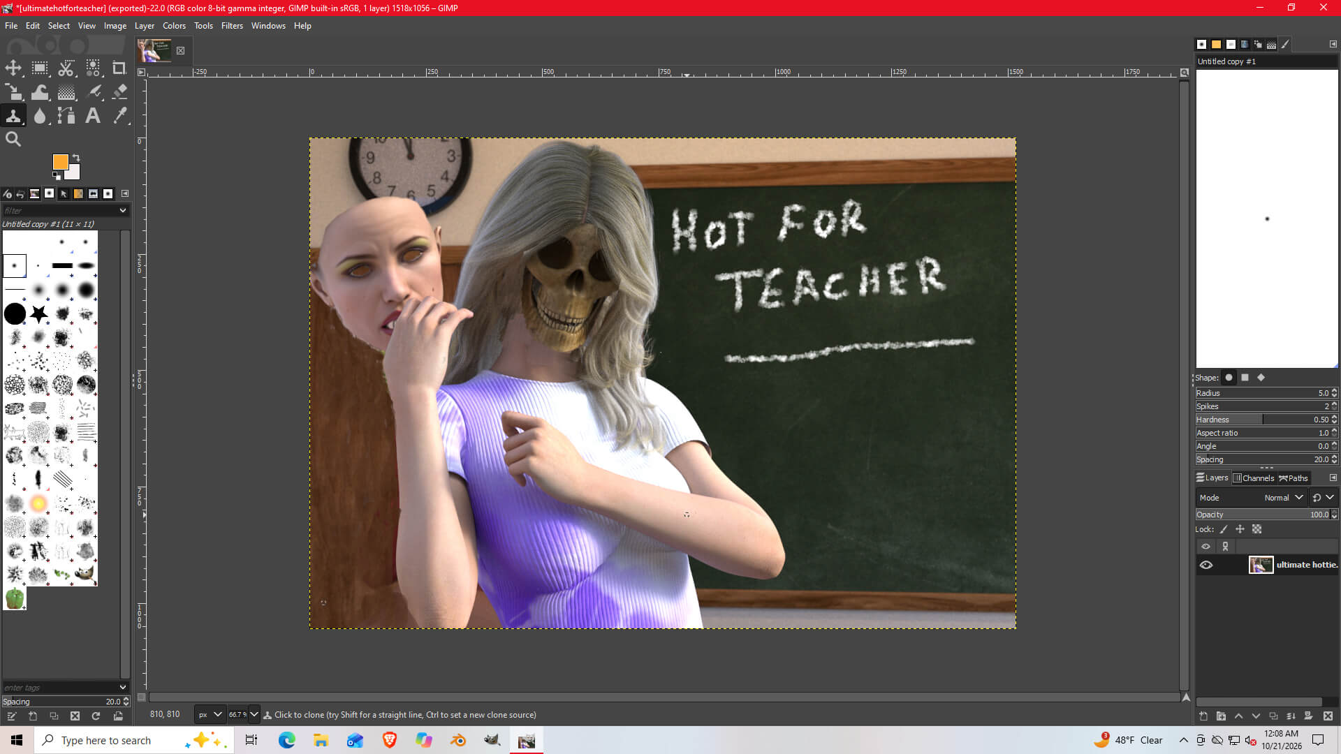Expand the brush tags dropdown

point(123,687)
